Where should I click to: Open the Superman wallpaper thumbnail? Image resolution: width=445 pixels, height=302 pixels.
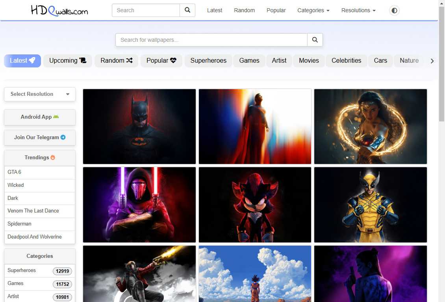255,127
